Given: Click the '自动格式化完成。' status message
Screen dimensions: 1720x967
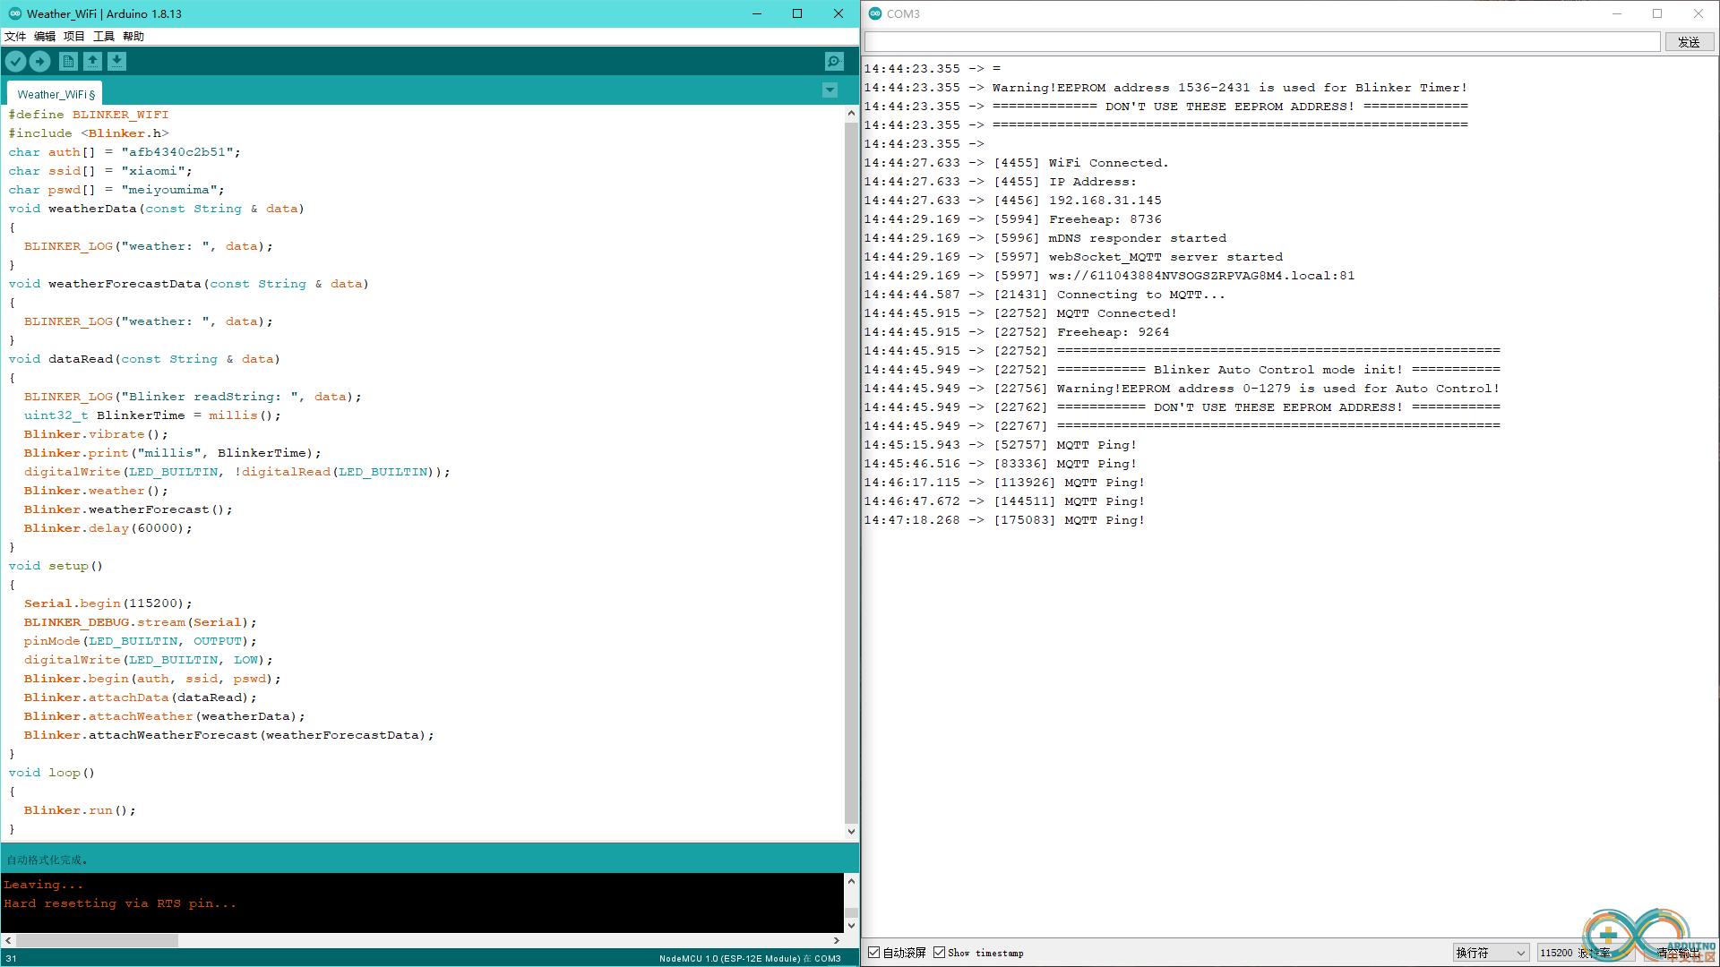Looking at the screenshot, I should click(x=47, y=860).
